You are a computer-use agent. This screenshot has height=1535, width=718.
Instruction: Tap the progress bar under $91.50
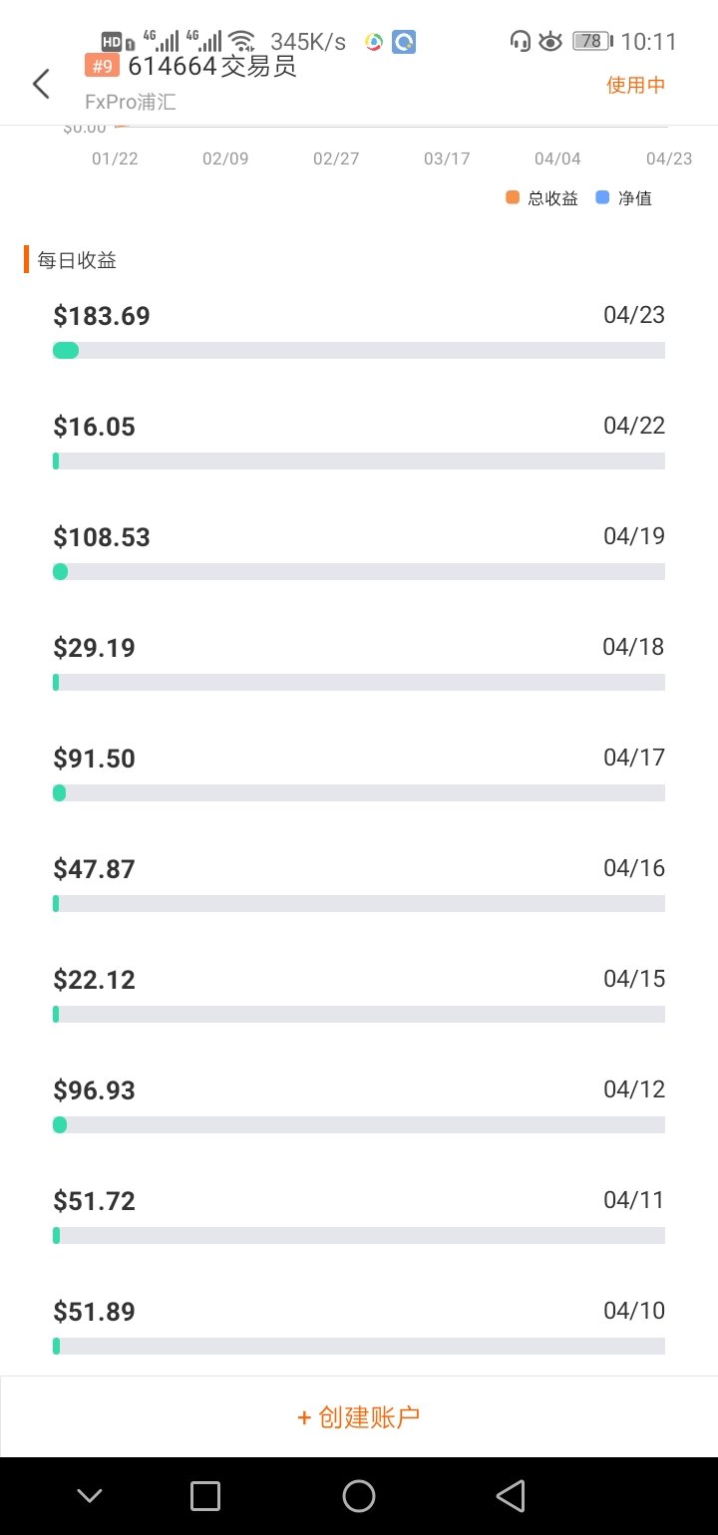click(x=359, y=793)
